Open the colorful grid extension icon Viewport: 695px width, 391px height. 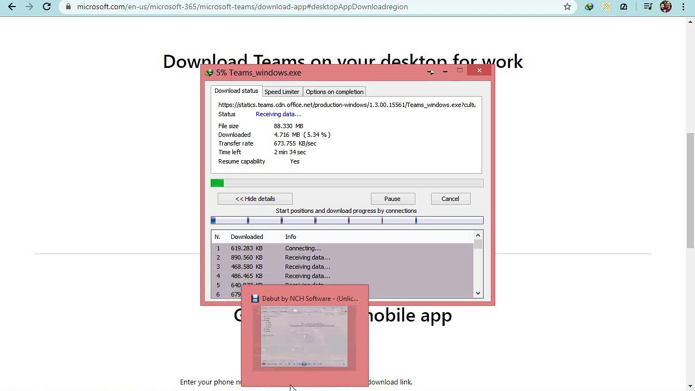tap(606, 7)
